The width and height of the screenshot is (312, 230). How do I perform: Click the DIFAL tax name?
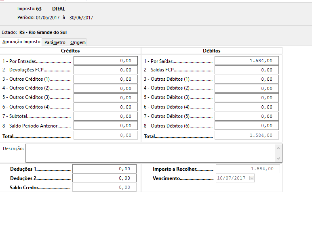point(59,9)
